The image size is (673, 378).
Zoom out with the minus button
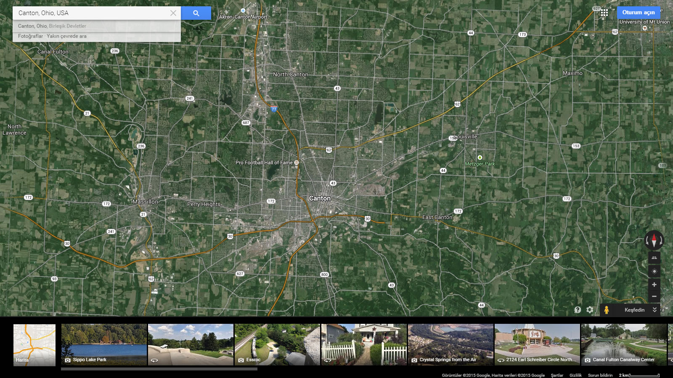pyautogui.click(x=654, y=297)
